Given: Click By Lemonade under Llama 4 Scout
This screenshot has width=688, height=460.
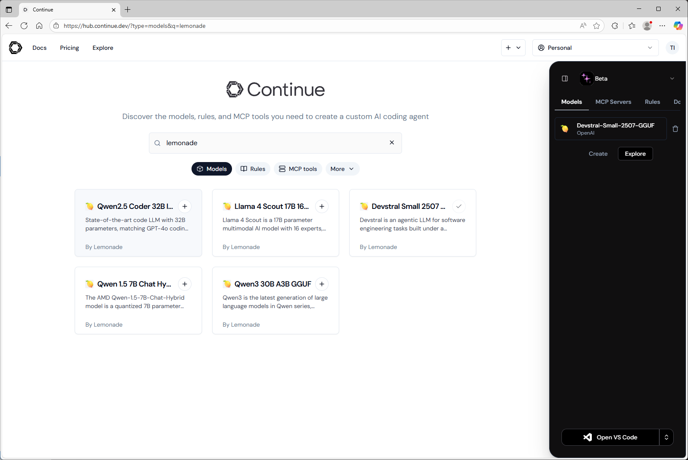Looking at the screenshot, I should 241,247.
